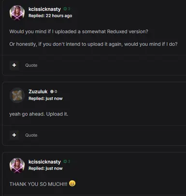Image resolution: width=186 pixels, height=196 pixels.
Task: Quote kcissicknasty's Reduxed version post
Action: [x=31, y=65]
